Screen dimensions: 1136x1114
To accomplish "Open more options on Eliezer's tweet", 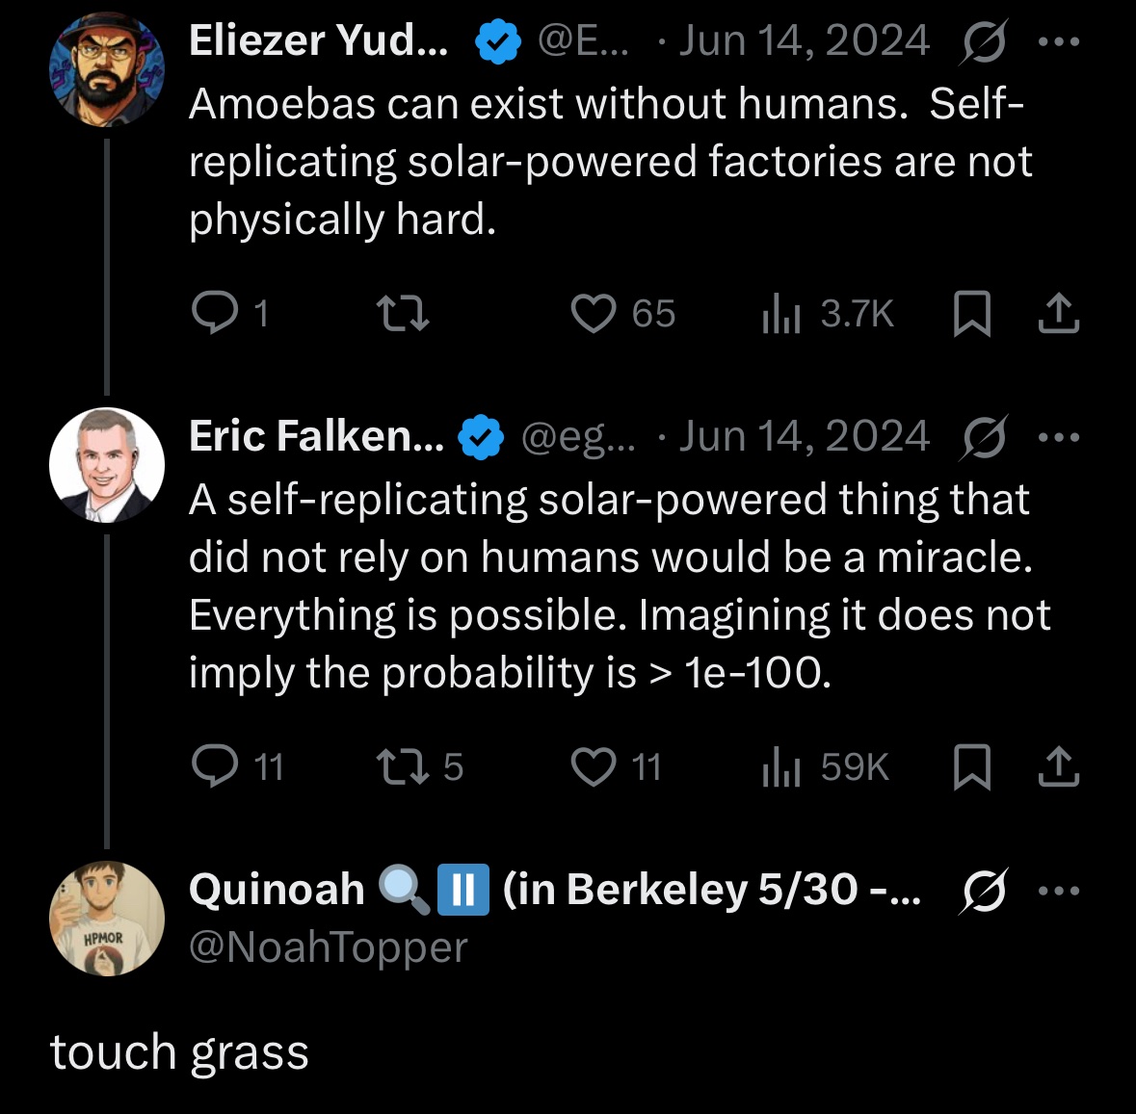I will [1059, 42].
